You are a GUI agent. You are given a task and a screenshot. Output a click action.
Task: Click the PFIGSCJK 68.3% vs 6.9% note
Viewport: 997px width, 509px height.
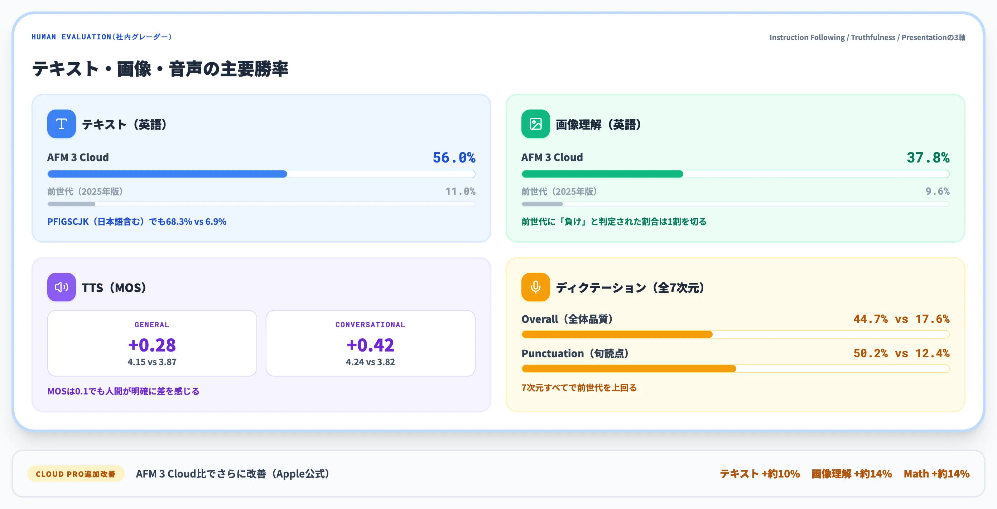(x=137, y=222)
